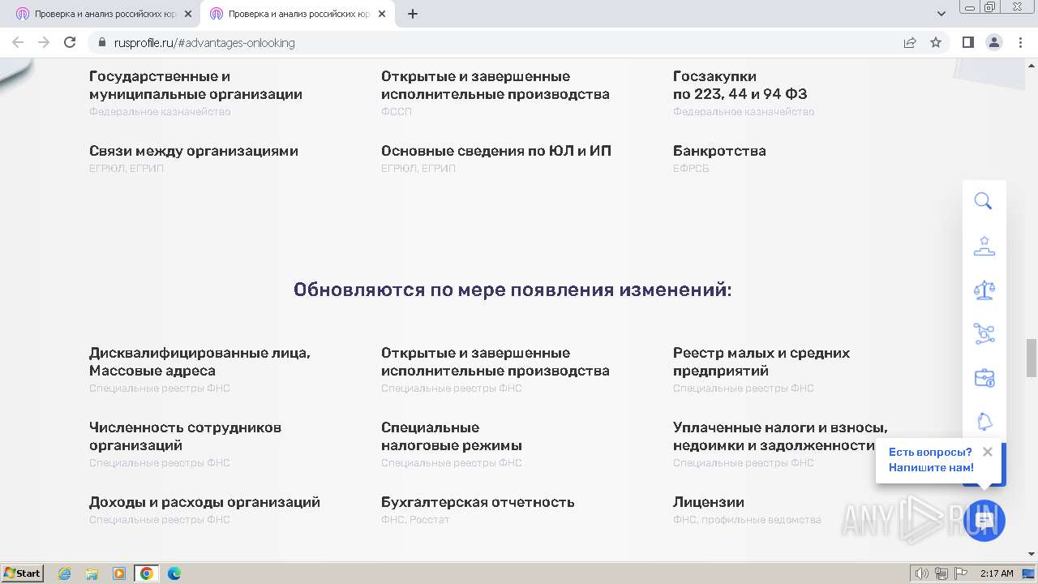
Task: Open Chrome three-dot menu
Action: point(1021,42)
